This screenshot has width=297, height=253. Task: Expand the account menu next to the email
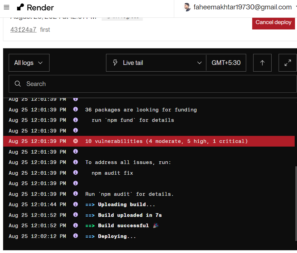coord(296,7)
